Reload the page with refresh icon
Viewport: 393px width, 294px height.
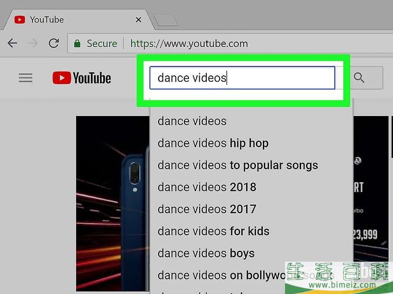pyautogui.click(x=53, y=43)
